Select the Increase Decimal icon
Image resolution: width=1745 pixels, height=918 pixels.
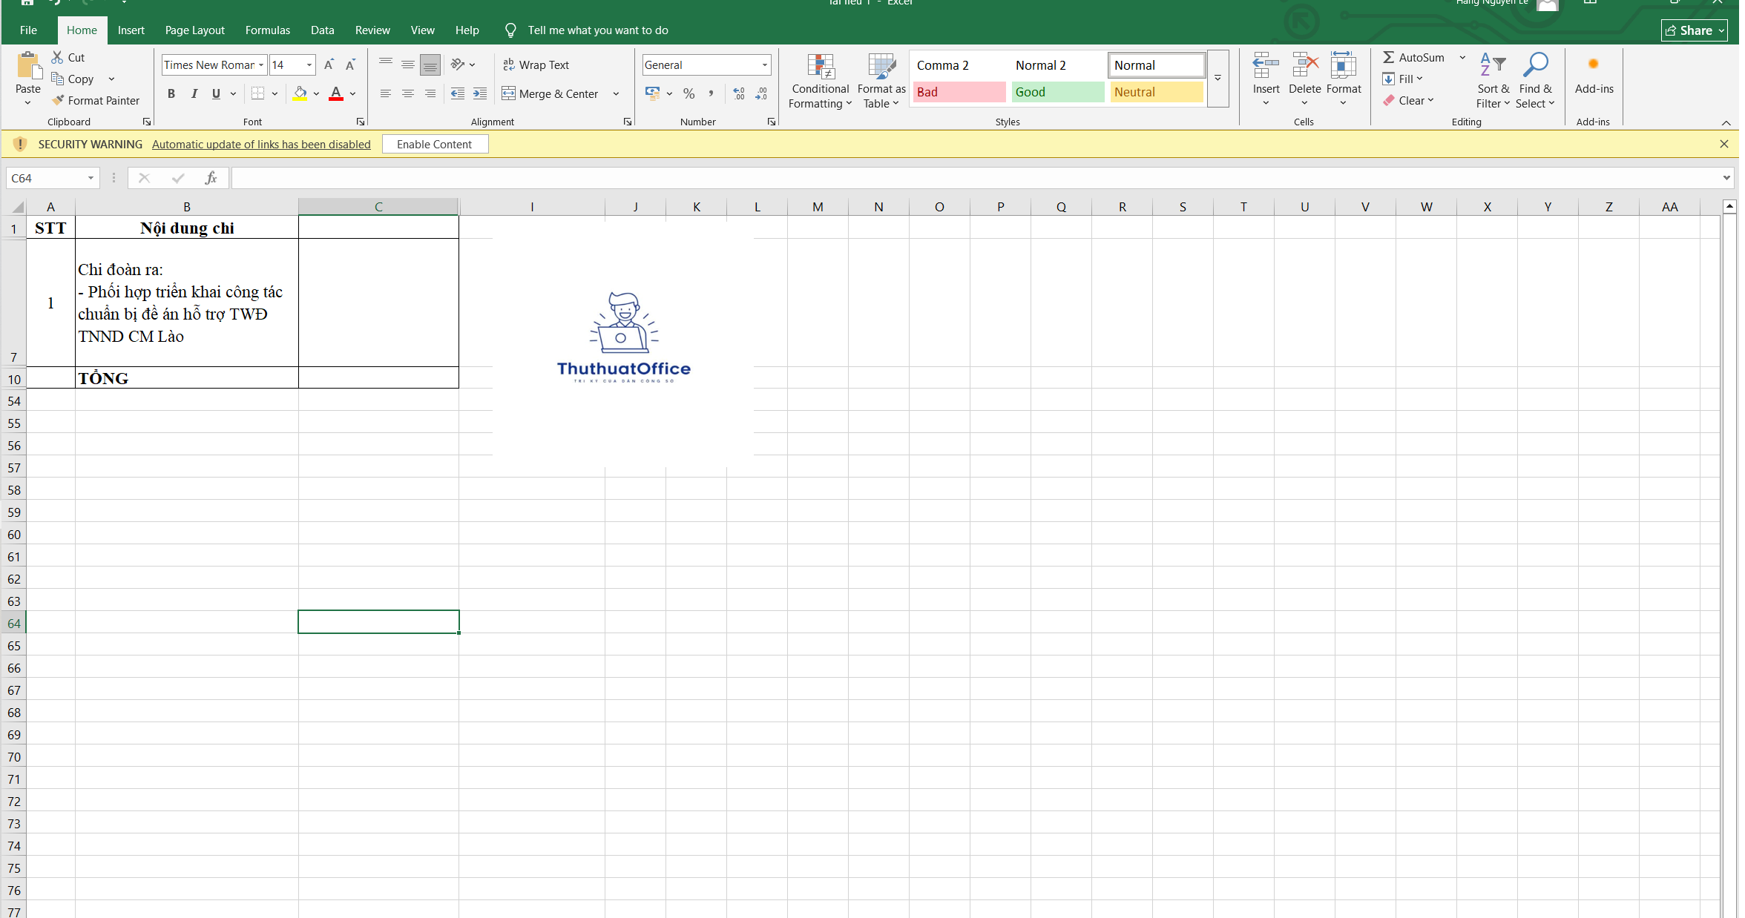coord(738,93)
